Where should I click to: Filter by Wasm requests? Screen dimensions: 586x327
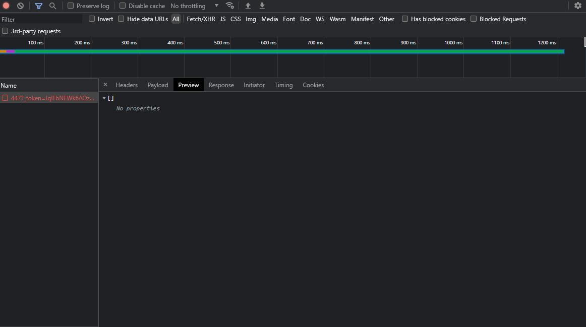(x=337, y=19)
